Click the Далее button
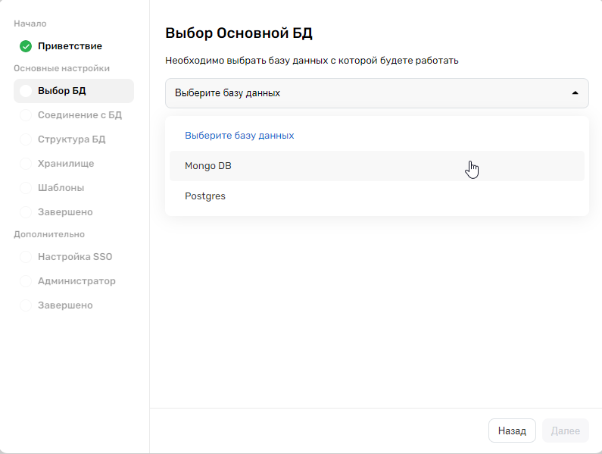This screenshot has height=454, width=602. [x=565, y=431]
